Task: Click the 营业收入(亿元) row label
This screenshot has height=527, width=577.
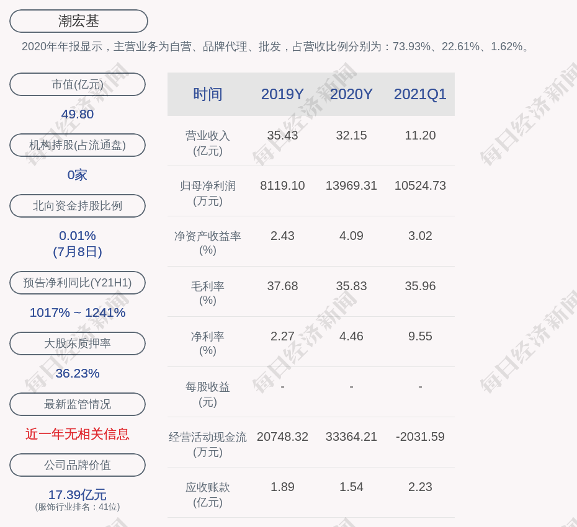Action: [x=208, y=143]
